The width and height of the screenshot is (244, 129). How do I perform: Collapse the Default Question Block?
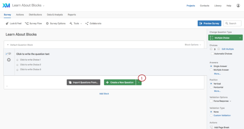click(8, 45)
